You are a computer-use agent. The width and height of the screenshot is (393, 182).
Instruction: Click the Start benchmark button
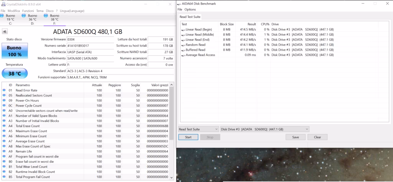pyautogui.click(x=188, y=137)
